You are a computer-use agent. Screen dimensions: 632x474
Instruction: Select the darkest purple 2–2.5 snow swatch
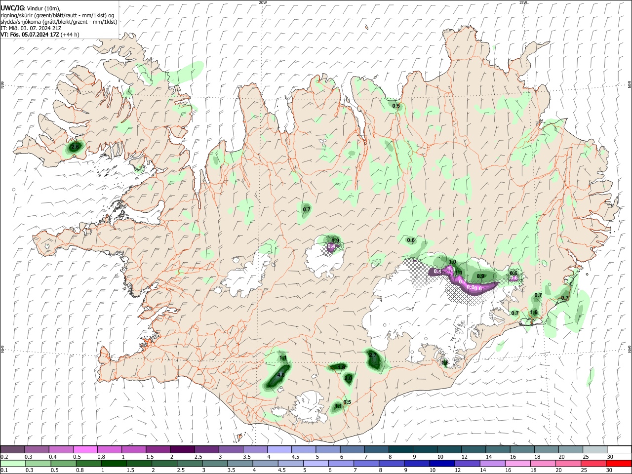click(182, 449)
